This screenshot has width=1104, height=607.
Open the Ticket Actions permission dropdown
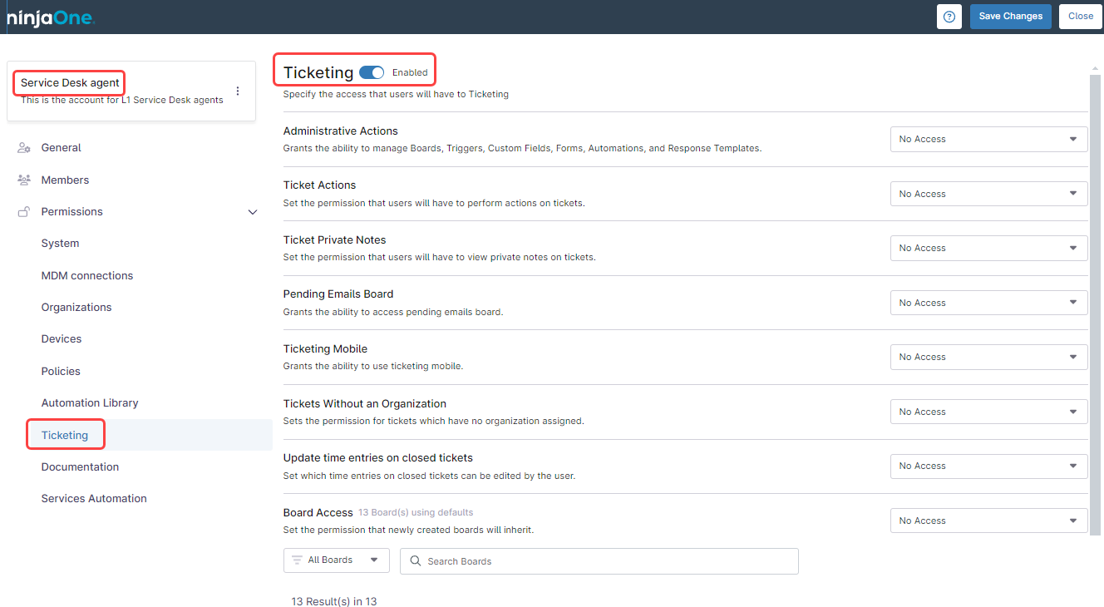click(988, 193)
